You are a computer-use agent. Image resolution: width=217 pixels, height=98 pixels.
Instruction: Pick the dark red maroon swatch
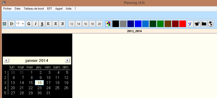[x=175, y=24]
